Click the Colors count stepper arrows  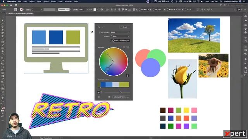(x=111, y=36)
